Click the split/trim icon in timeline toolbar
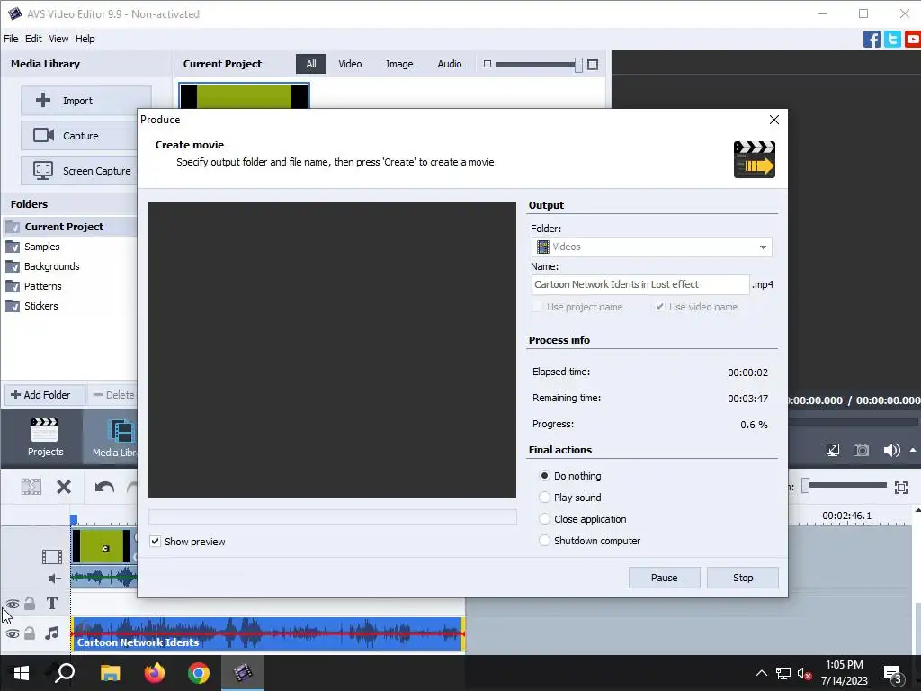The width and height of the screenshot is (921, 691). point(31,487)
